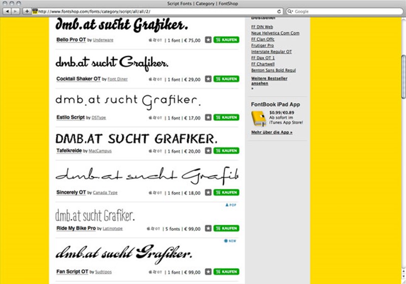Favorite Tafelkreide with the star icon
406x284 pixels.
click(209, 150)
